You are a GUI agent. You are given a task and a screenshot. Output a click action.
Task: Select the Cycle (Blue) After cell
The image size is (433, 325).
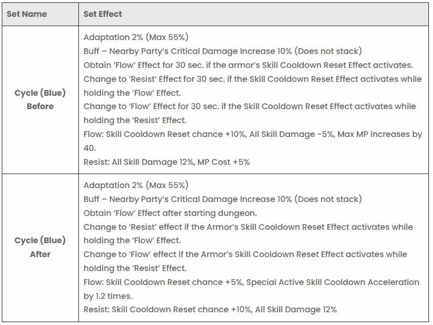[40, 247]
